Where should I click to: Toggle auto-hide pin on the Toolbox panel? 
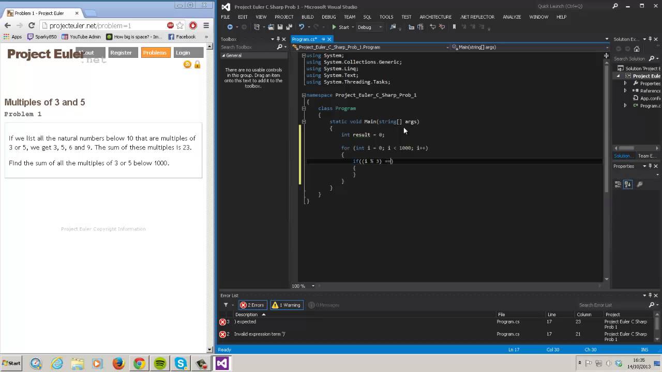pyautogui.click(x=278, y=39)
